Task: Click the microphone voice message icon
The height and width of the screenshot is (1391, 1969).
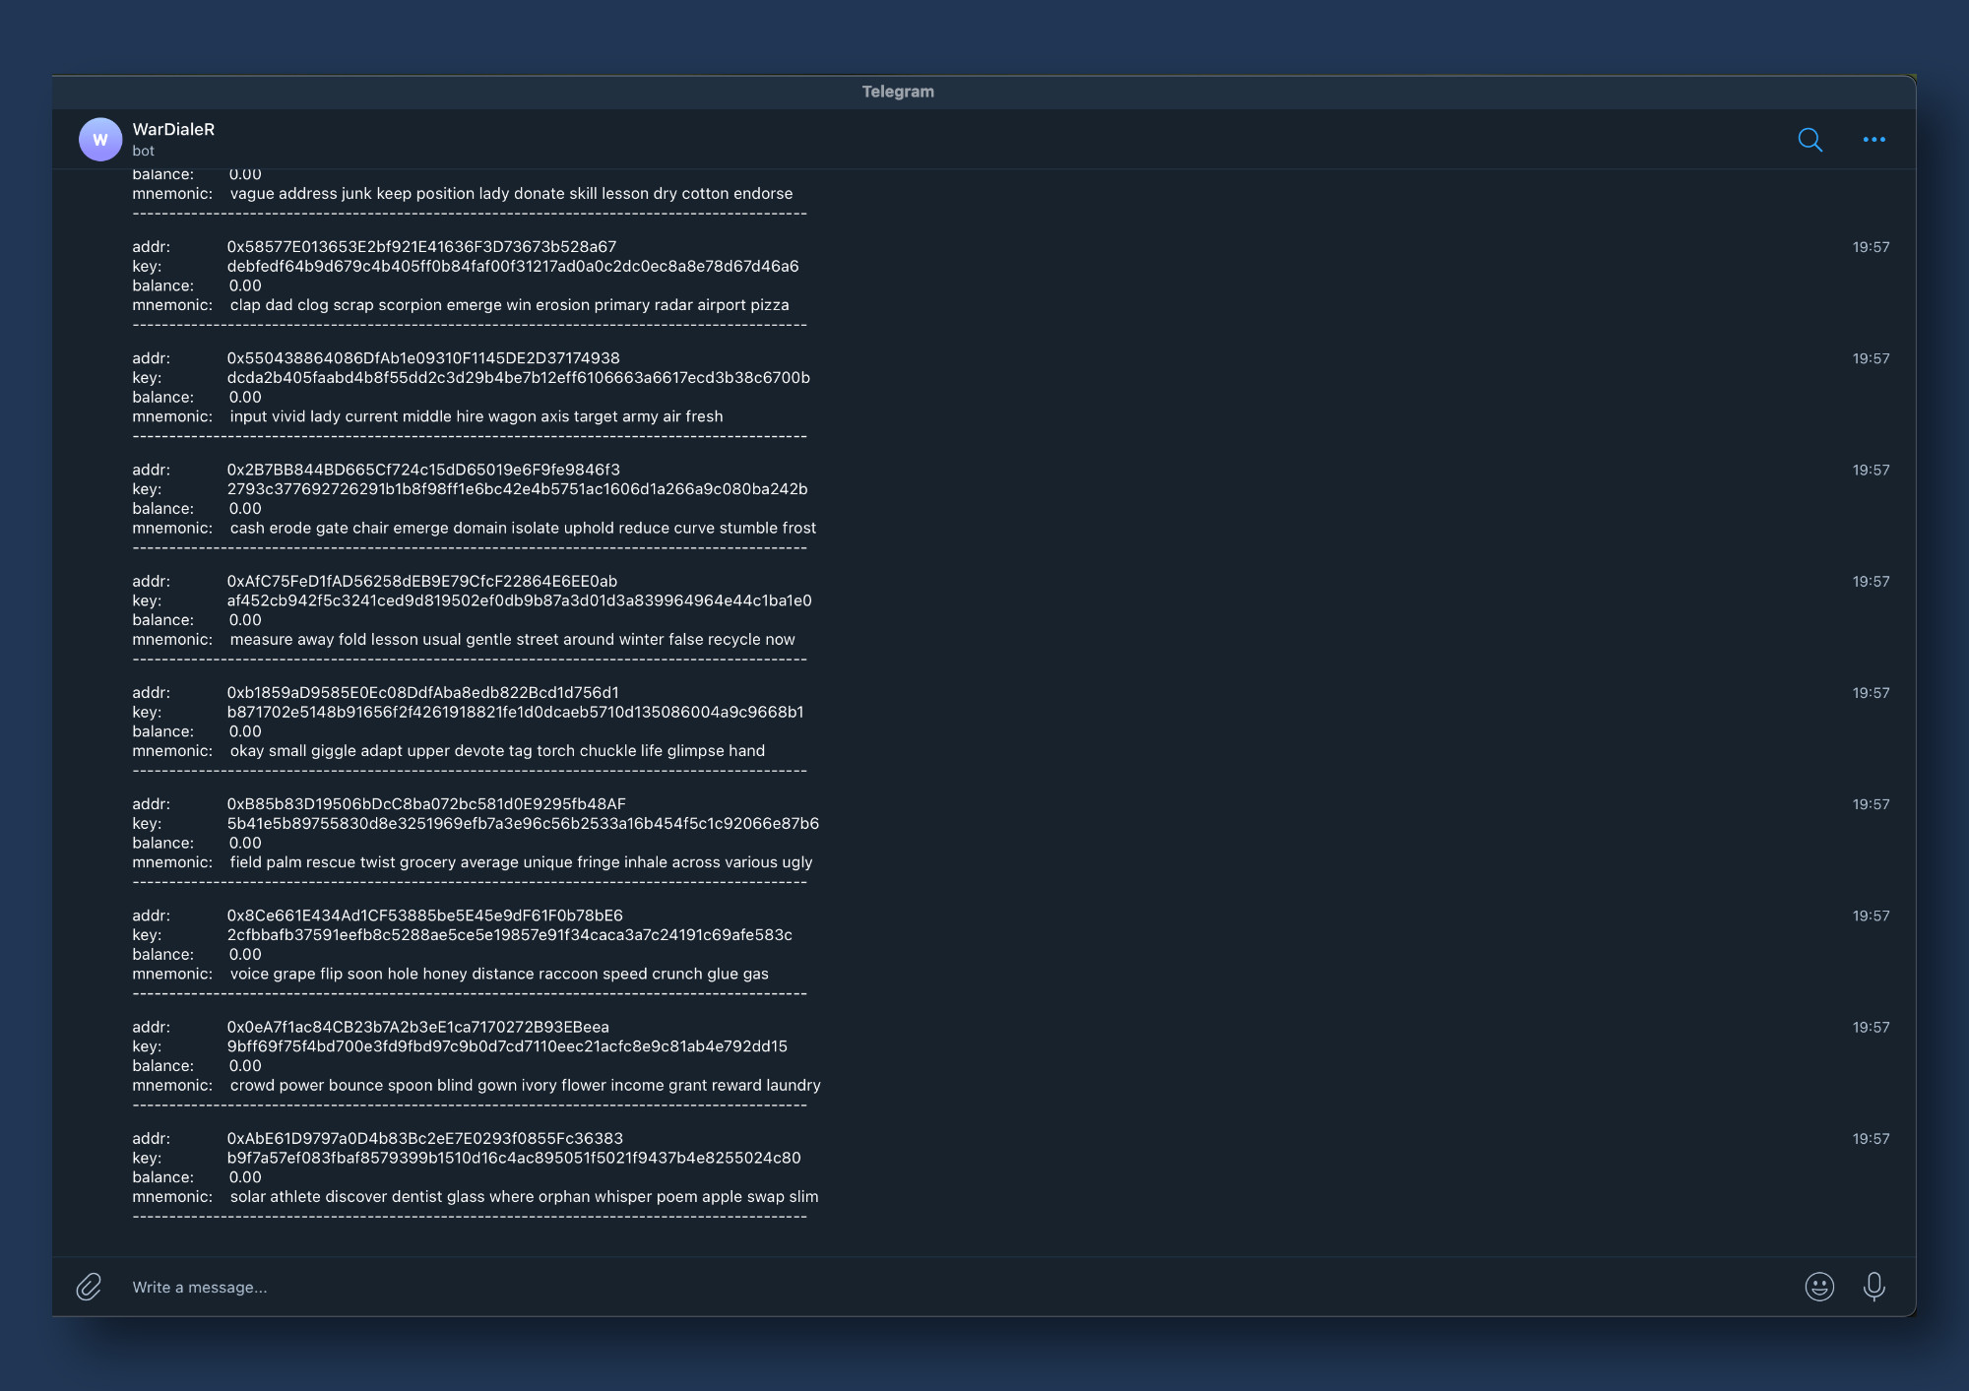Action: (1874, 1287)
